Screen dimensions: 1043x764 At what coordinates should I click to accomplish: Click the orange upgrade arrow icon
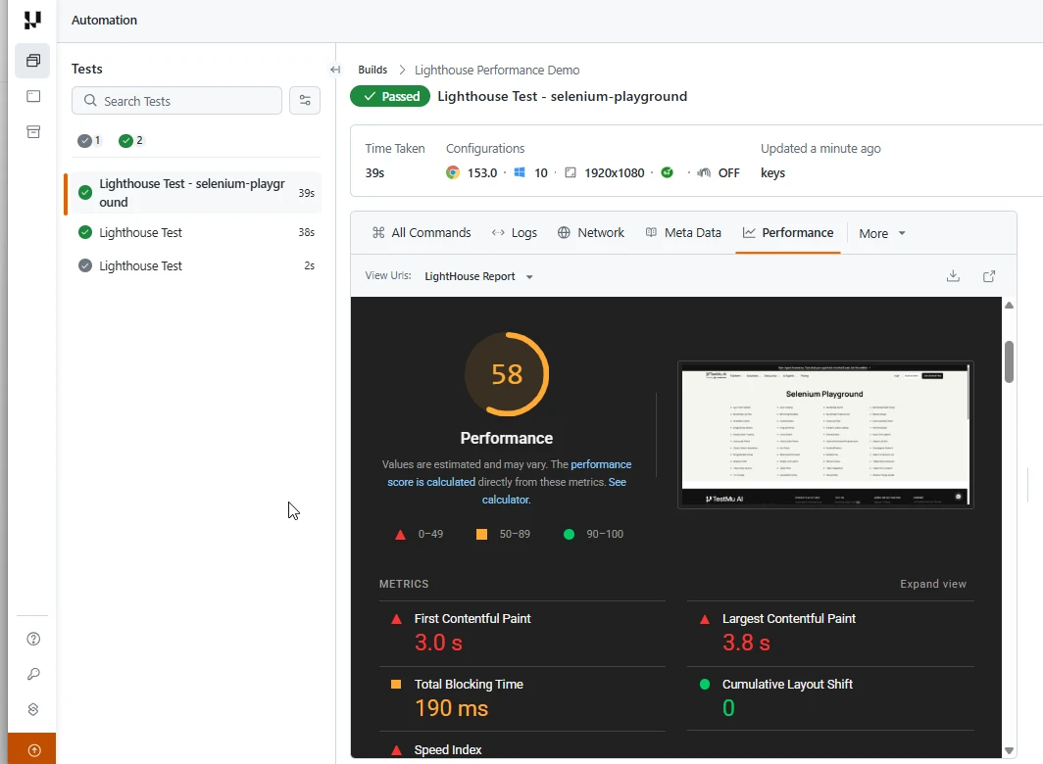(x=33, y=750)
